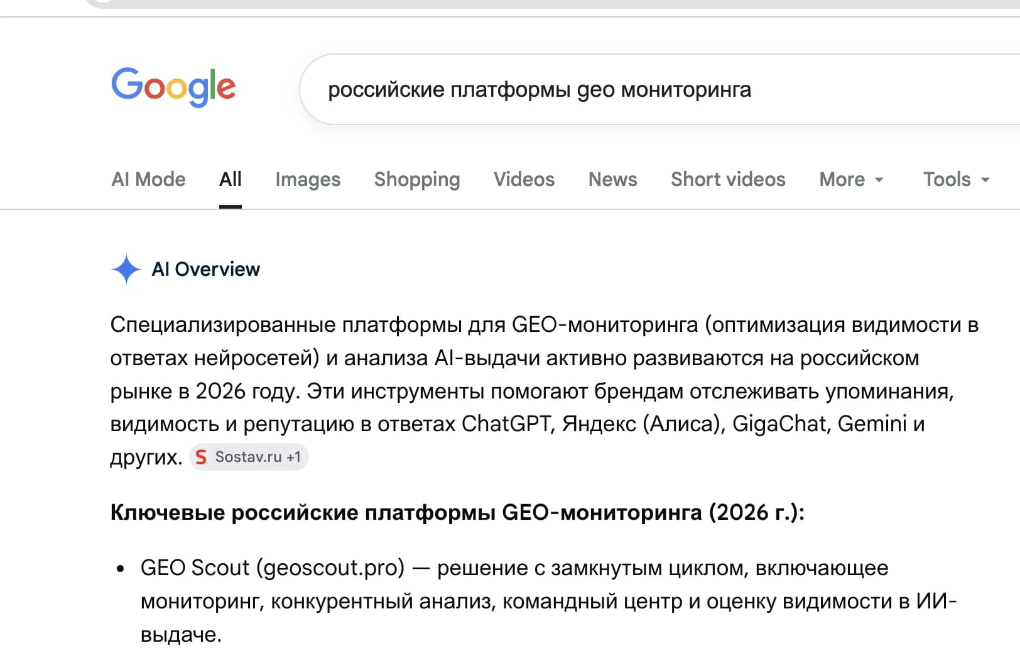Switch to the Videos tab
Viewport: 1020px width, 665px height.
pyautogui.click(x=524, y=180)
